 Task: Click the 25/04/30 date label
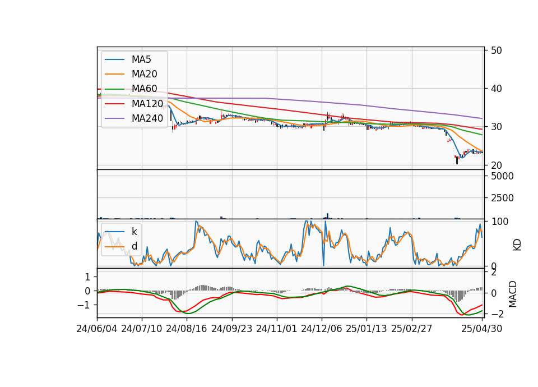coord(482,329)
